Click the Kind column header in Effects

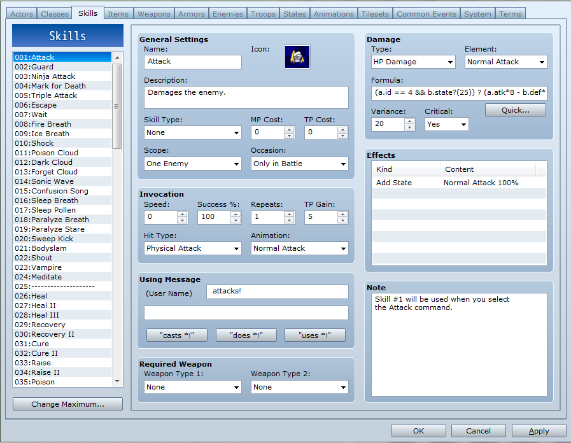(x=406, y=169)
